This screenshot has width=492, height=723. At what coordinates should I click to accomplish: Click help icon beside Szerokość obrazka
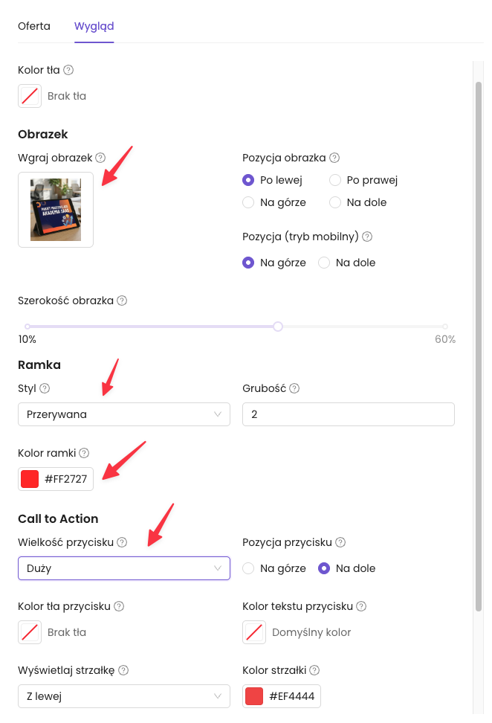[122, 301]
